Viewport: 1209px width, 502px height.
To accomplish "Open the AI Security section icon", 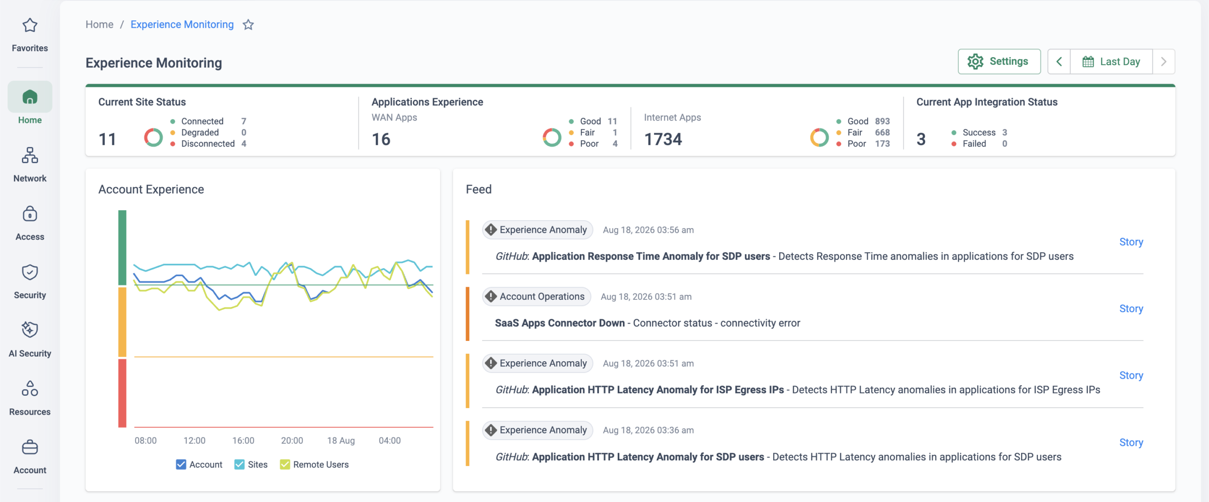I will point(30,330).
